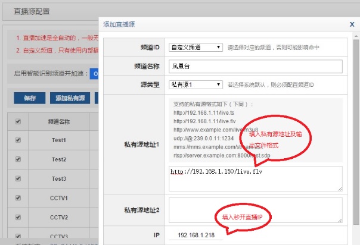This screenshot has height=245, width=360.
Task: Open the 源类型 dropdown showing 私有源1
Action: click(x=195, y=84)
